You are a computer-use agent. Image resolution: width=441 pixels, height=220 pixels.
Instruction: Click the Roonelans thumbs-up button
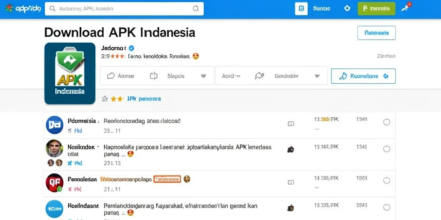click(363, 76)
